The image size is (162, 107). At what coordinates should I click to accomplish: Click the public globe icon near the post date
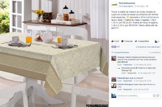(x=147, y=6)
